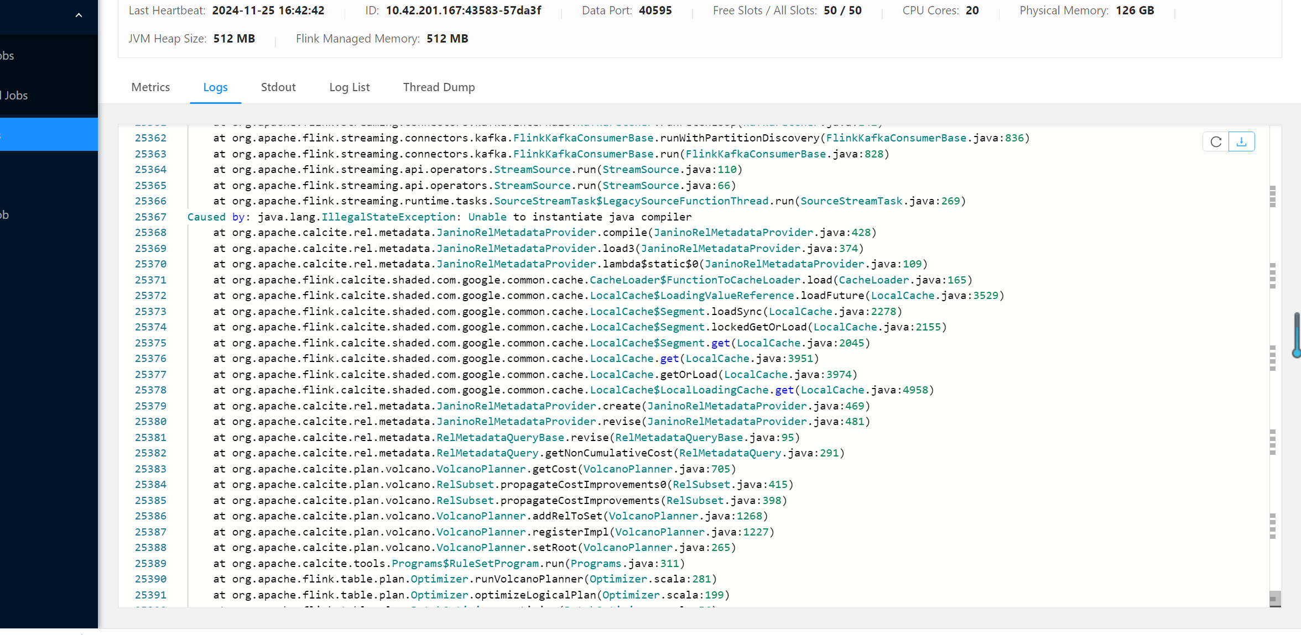Image resolution: width=1301 pixels, height=635 pixels.
Task: Click the RelMetadataQuery.getNonCumulativeCost line
Action: (x=529, y=453)
